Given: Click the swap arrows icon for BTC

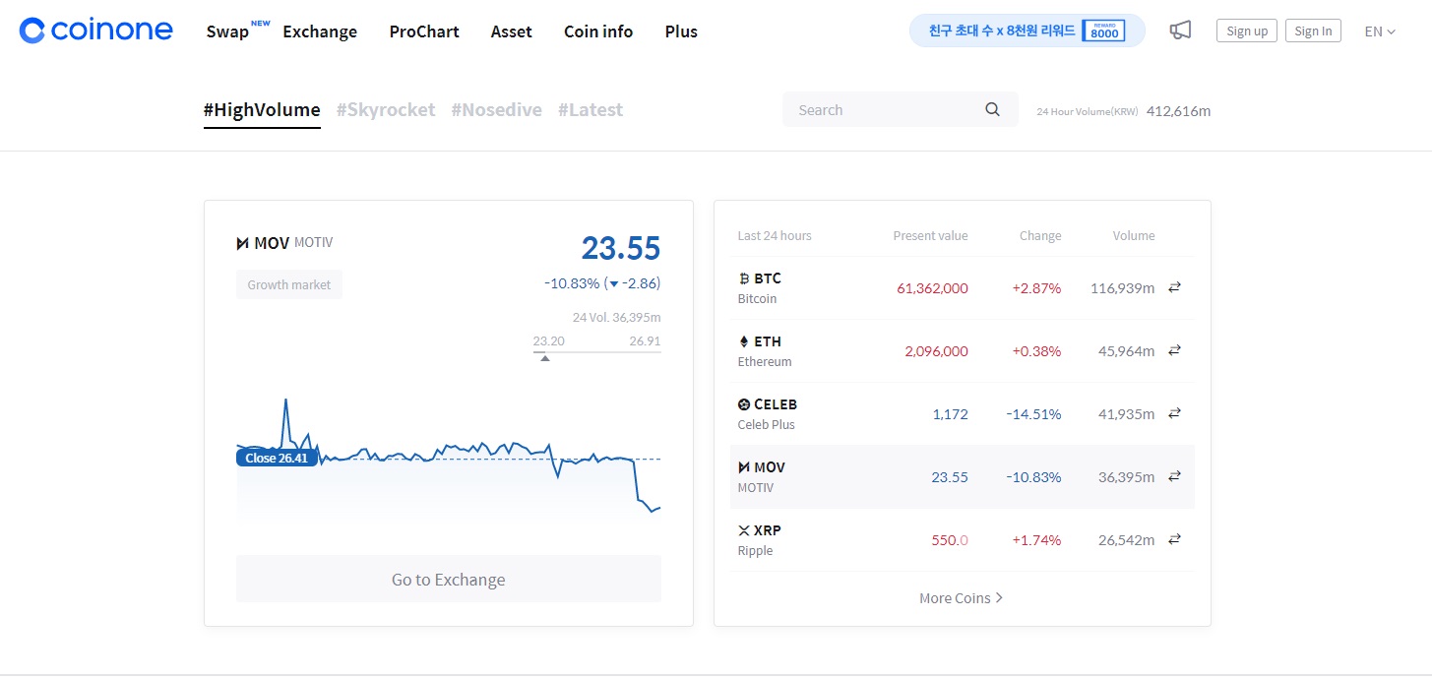Looking at the screenshot, I should [1174, 287].
